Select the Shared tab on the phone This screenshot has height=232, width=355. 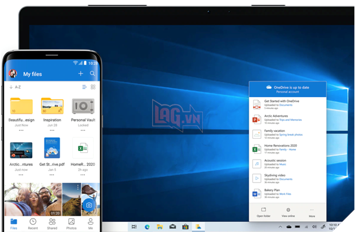[52, 224]
